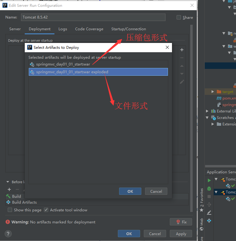Open help via the question mark icon
This screenshot has height=241, width=236.
(8, 234)
